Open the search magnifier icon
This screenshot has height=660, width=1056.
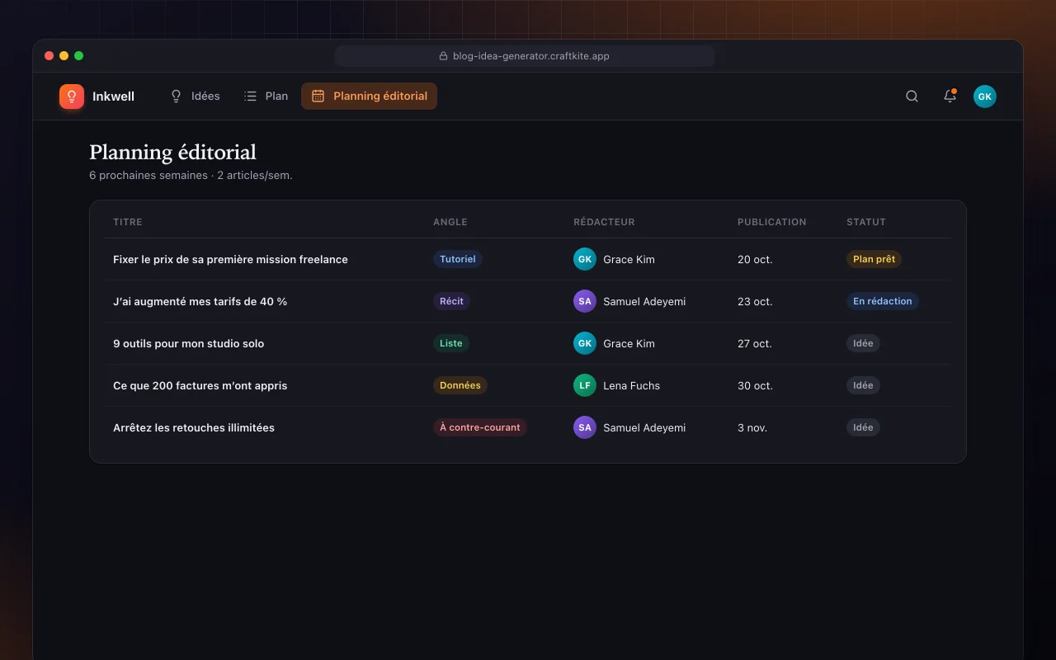click(x=912, y=97)
